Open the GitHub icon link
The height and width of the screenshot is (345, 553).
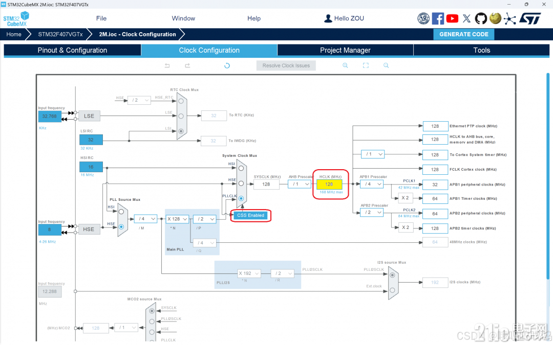(481, 18)
